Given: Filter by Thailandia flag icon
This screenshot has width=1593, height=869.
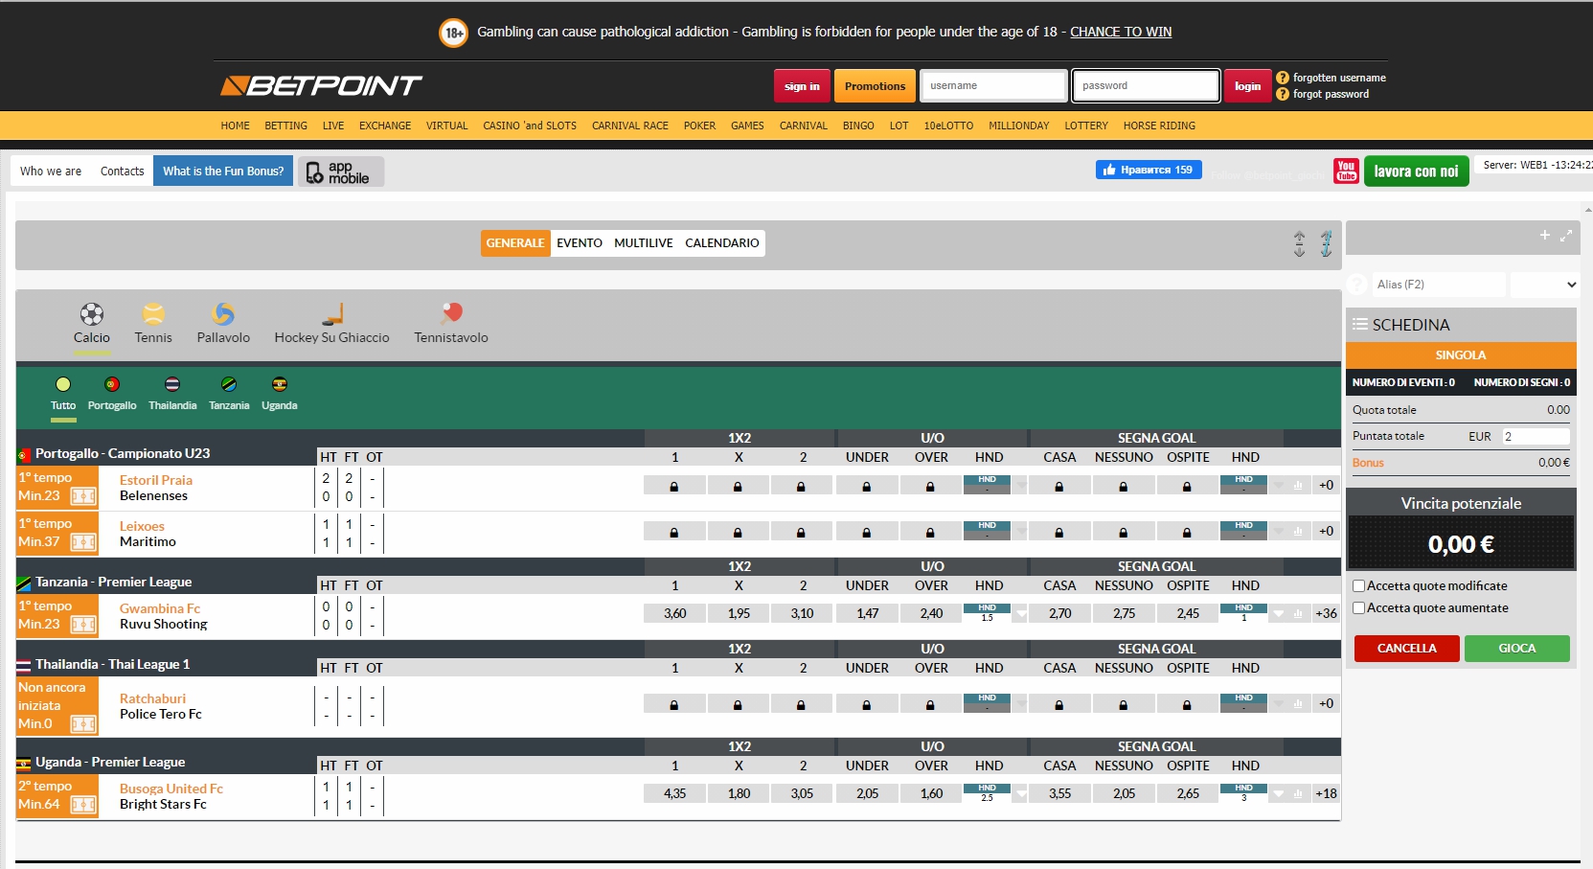Looking at the screenshot, I should [x=172, y=384].
